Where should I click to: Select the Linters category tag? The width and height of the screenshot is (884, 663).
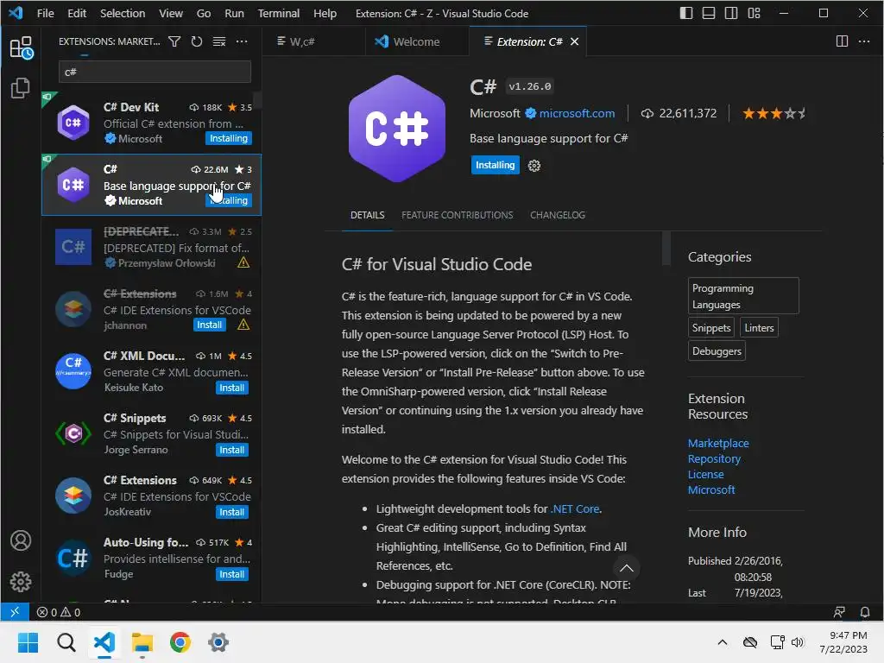pyautogui.click(x=759, y=327)
